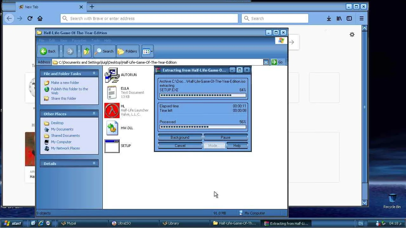The height and width of the screenshot is (228, 406).
Task: Expand the Explorer address bar dropdown
Action: click(266, 62)
